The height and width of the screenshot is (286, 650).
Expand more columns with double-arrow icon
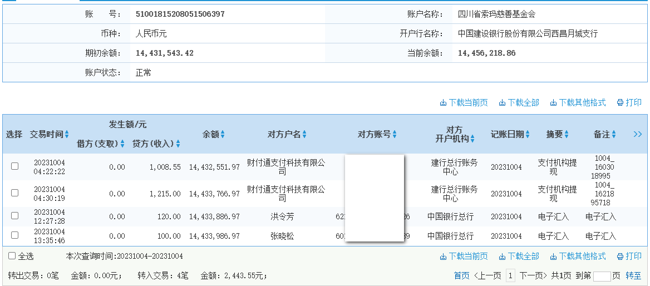(x=638, y=134)
